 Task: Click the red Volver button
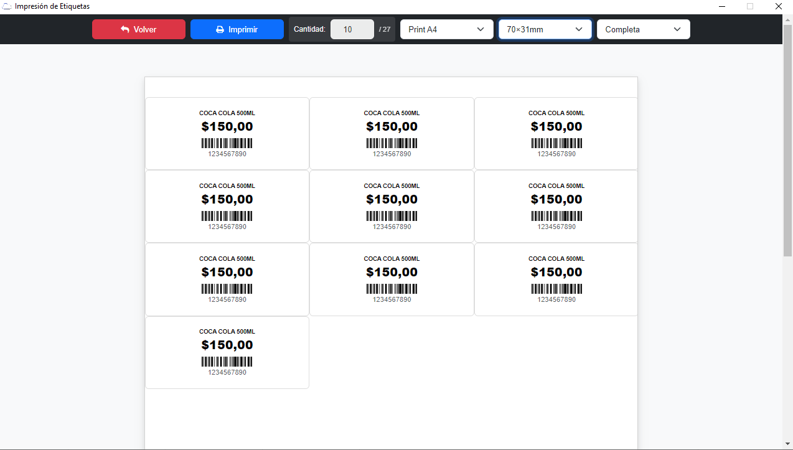[x=139, y=29]
